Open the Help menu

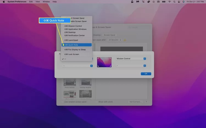(55, 2)
